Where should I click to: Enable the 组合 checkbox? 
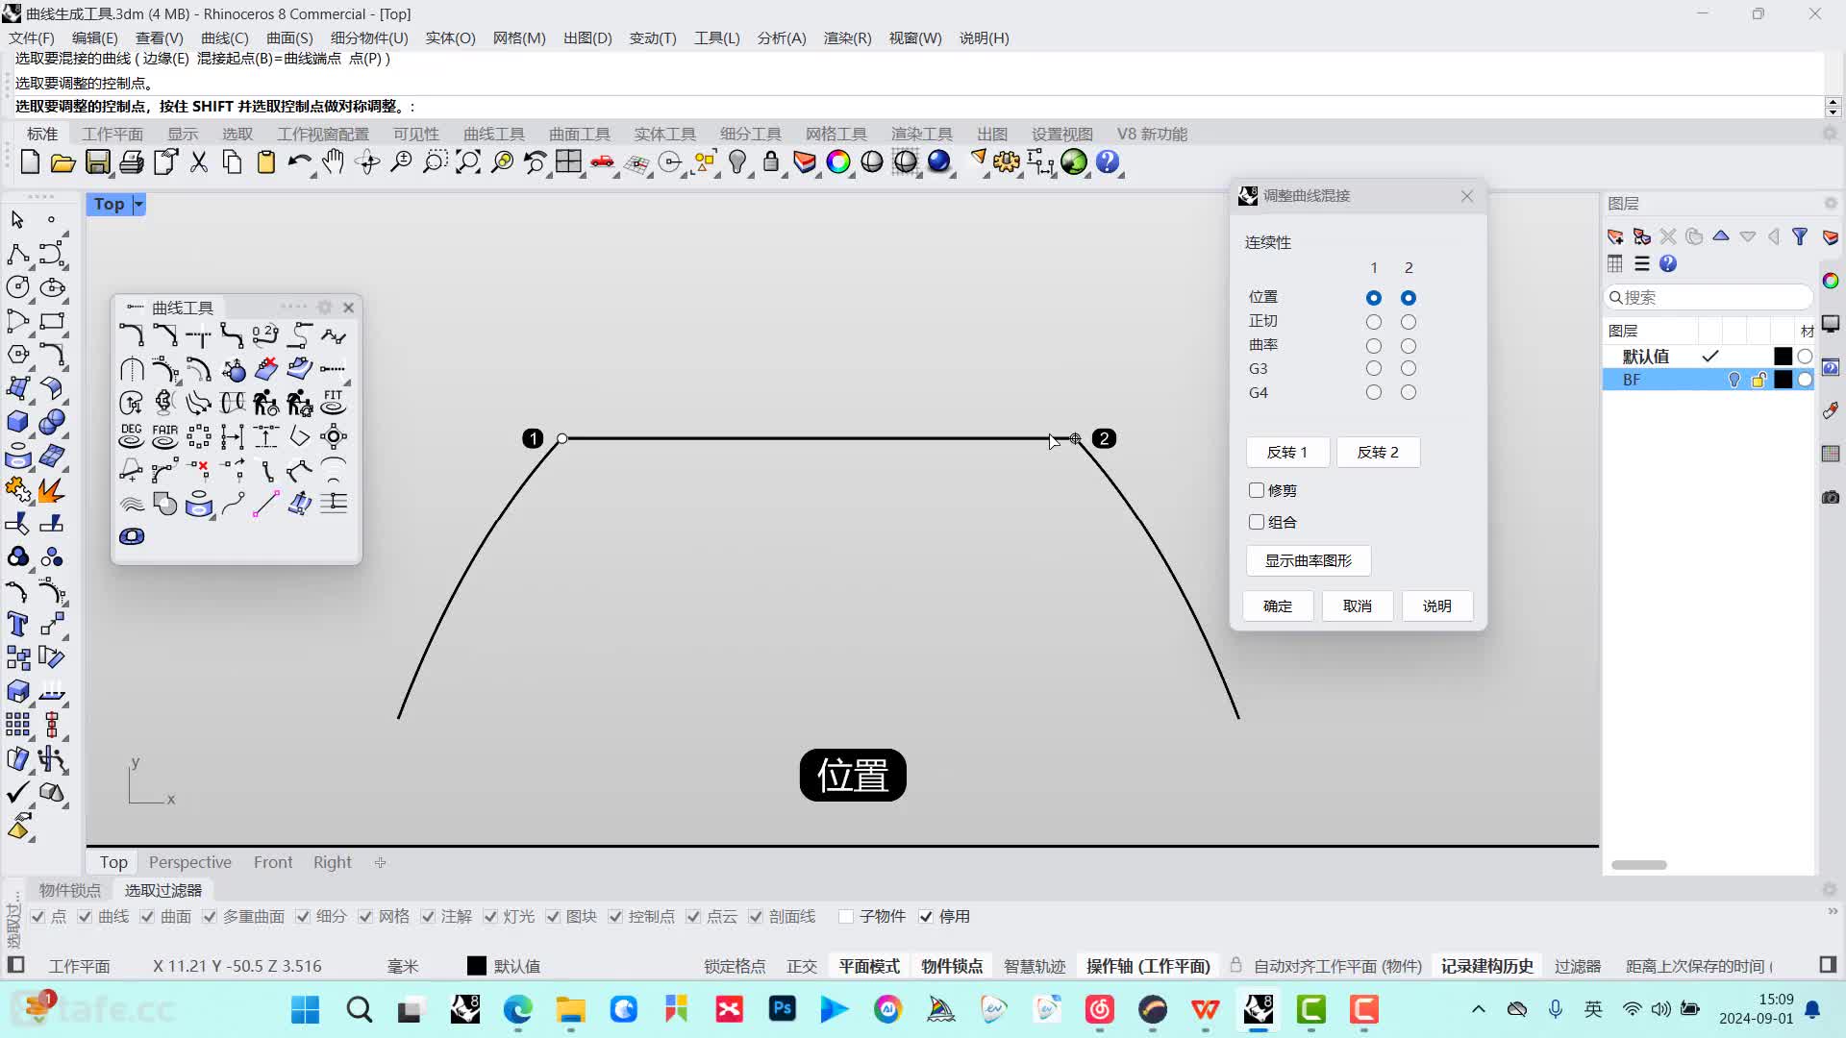click(x=1257, y=522)
